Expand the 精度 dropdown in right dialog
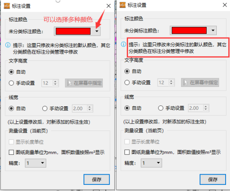The width and height of the screenshot is (230, 191). [151, 163]
